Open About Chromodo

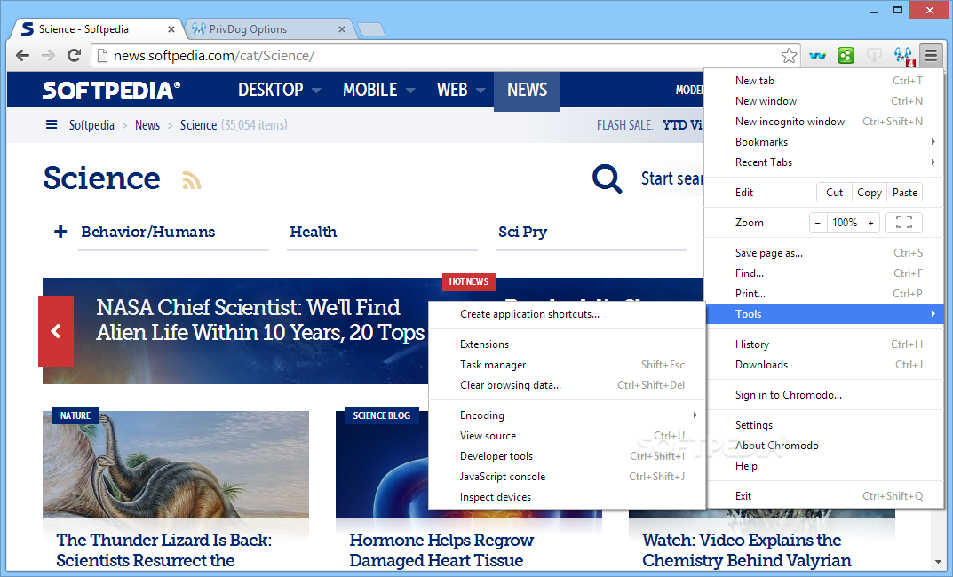click(823, 446)
